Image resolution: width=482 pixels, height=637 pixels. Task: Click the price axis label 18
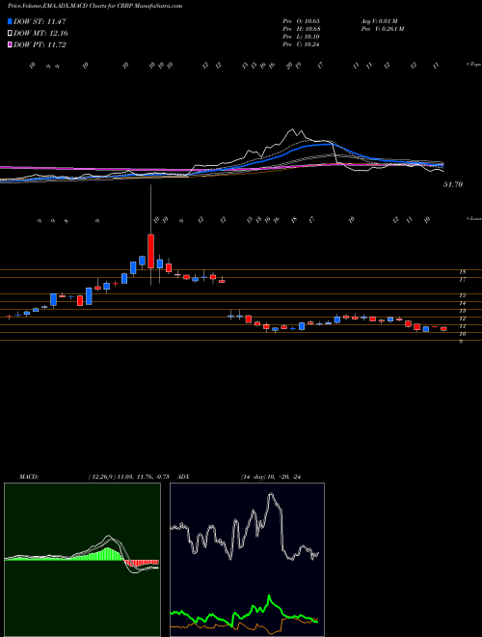[462, 272]
